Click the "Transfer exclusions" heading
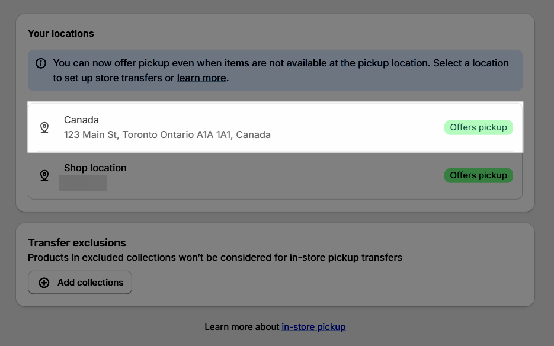The height and width of the screenshot is (346, 554). (x=77, y=242)
